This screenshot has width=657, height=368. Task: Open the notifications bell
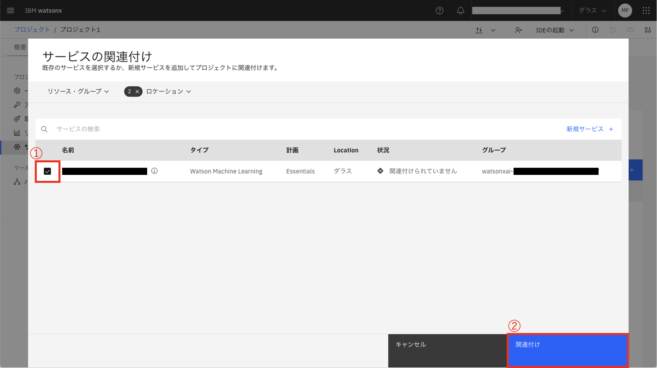click(x=460, y=11)
